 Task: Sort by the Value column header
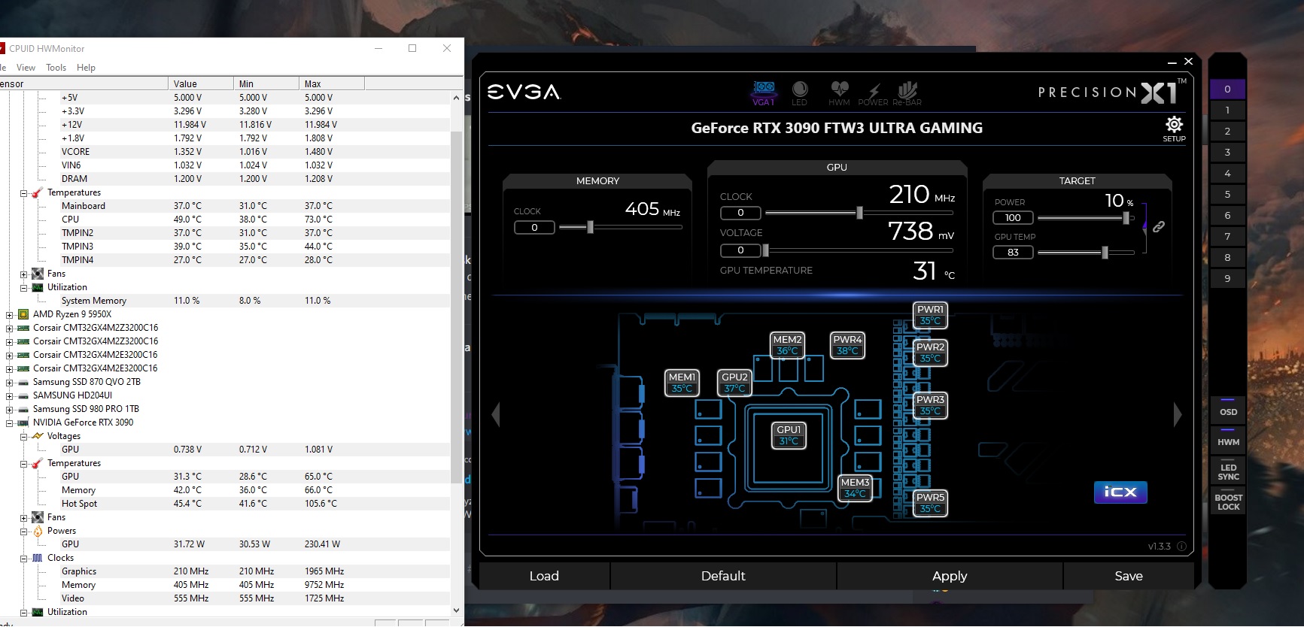[201, 83]
